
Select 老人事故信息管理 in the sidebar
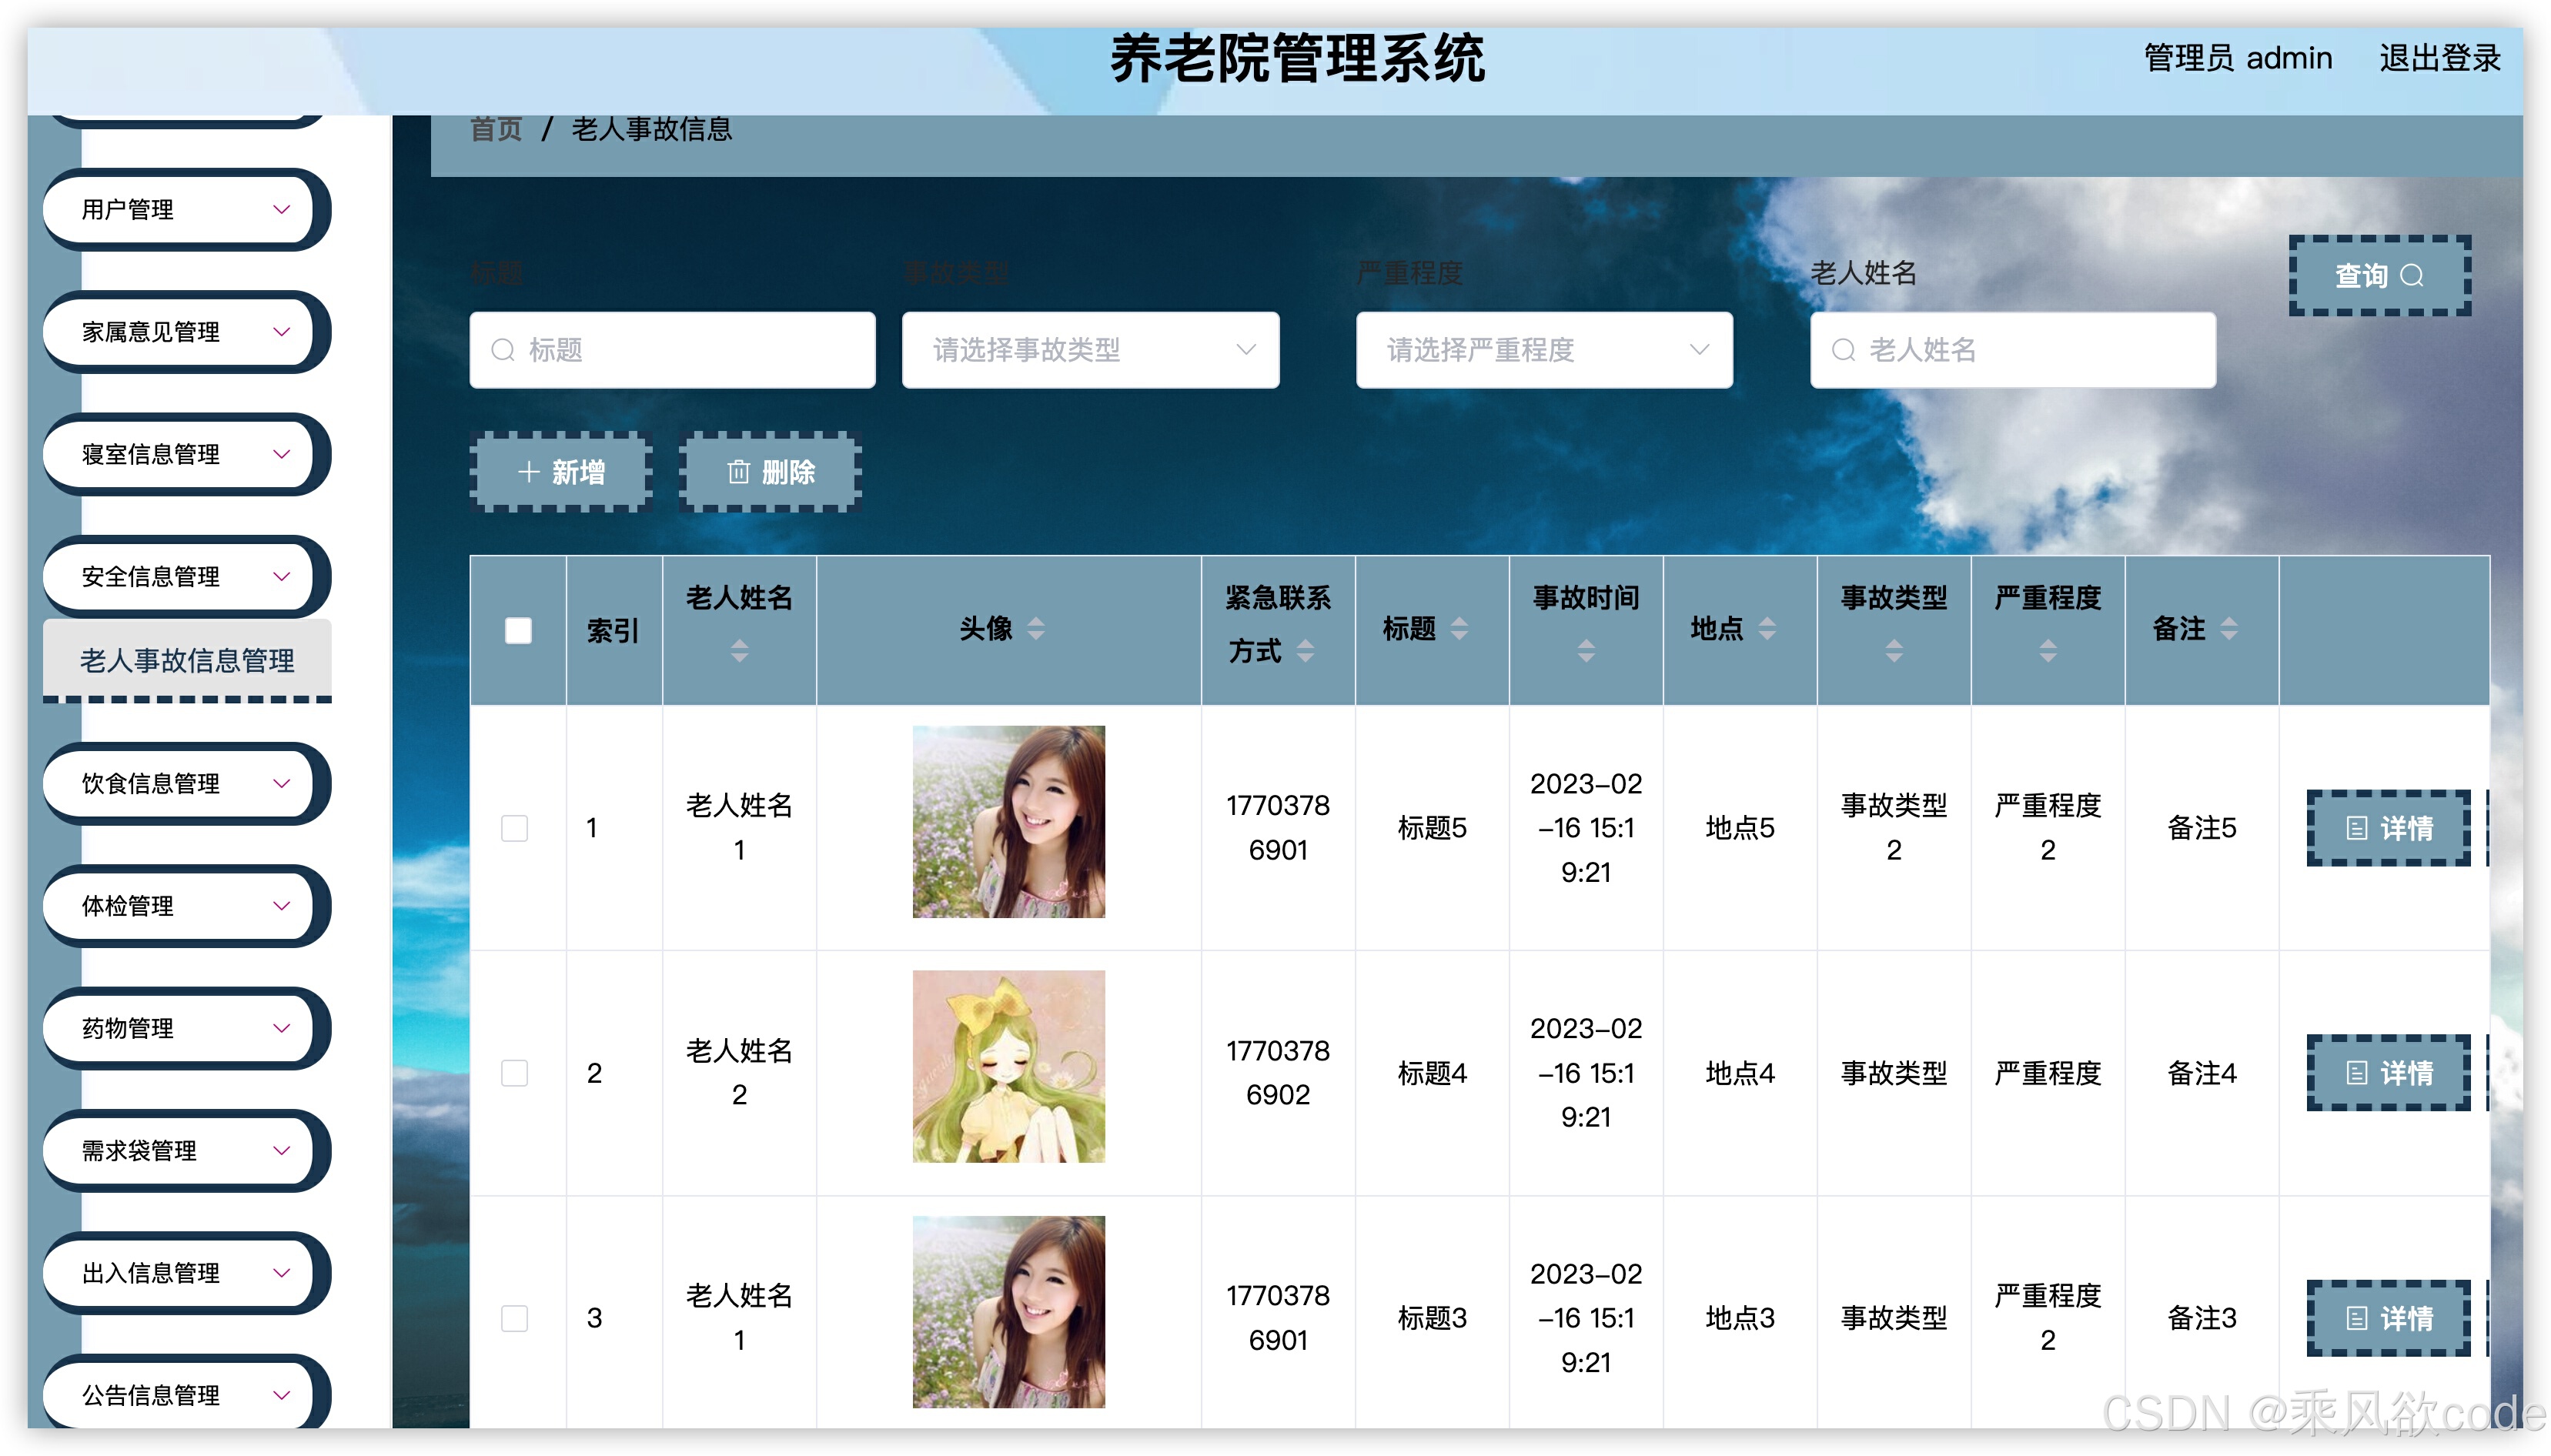tap(187, 660)
